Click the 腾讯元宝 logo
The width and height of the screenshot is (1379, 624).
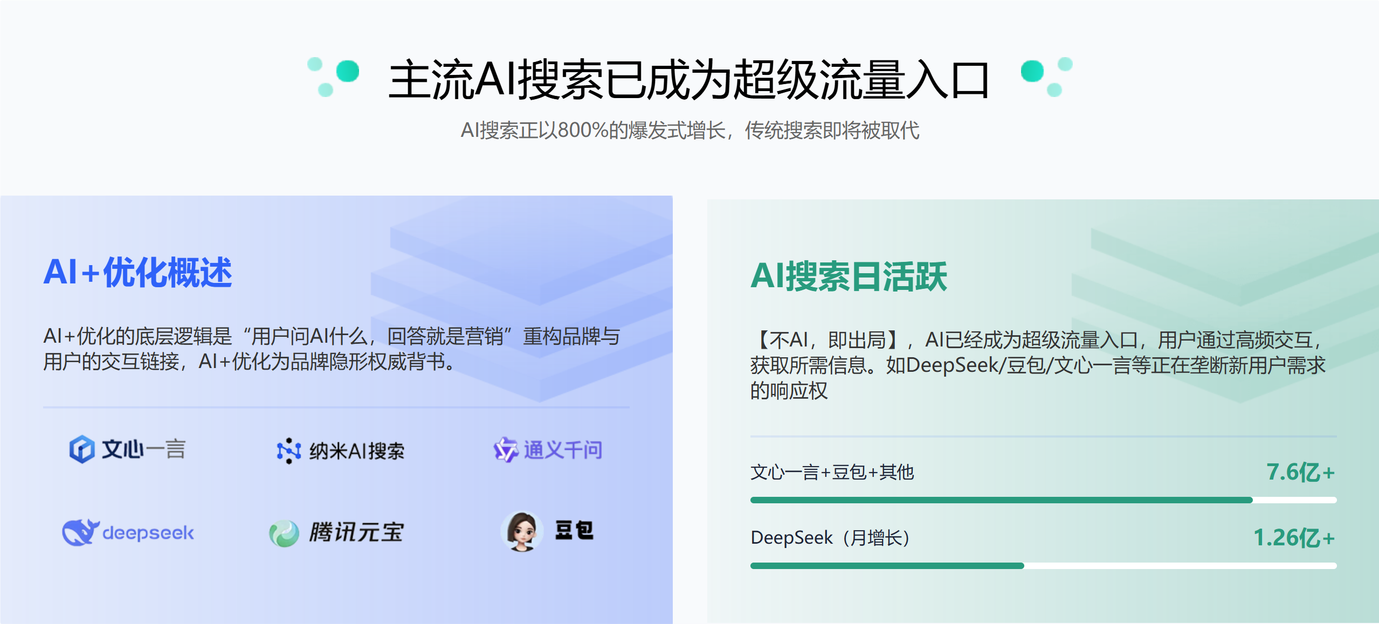(336, 532)
